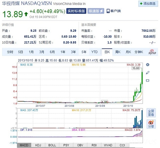Select the 5年 chart range

(84, 52)
